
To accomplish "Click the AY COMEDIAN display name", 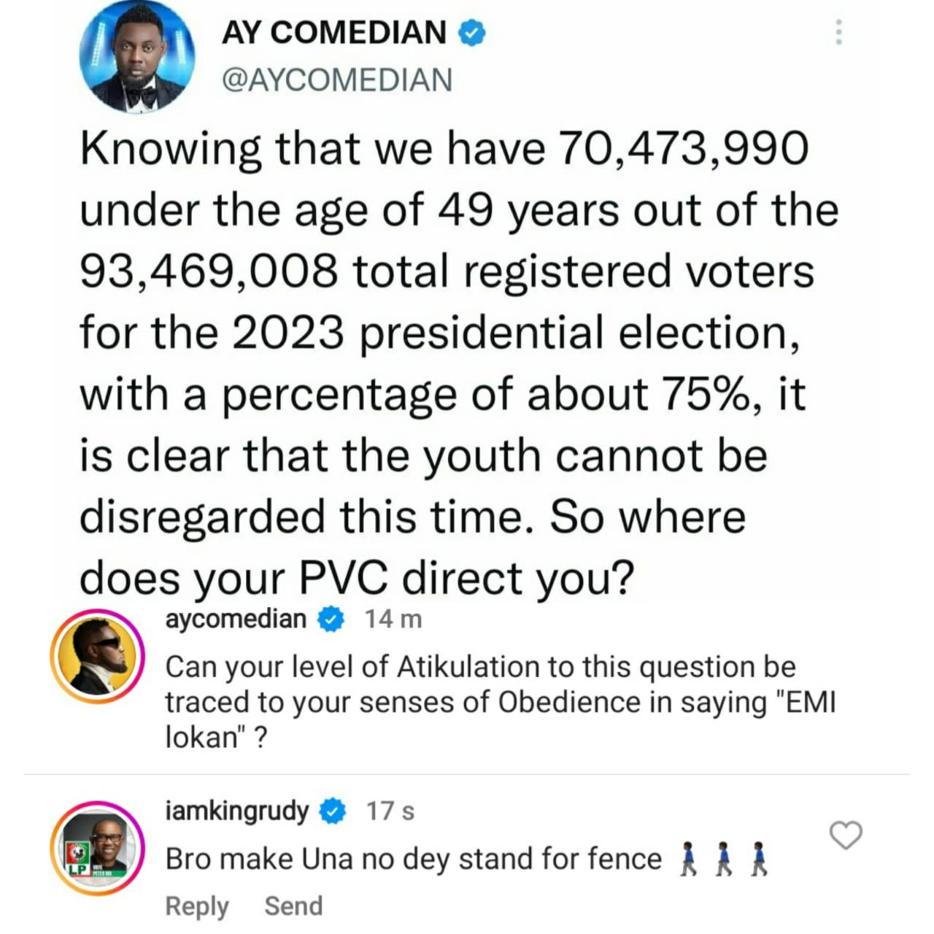I will tap(334, 33).
